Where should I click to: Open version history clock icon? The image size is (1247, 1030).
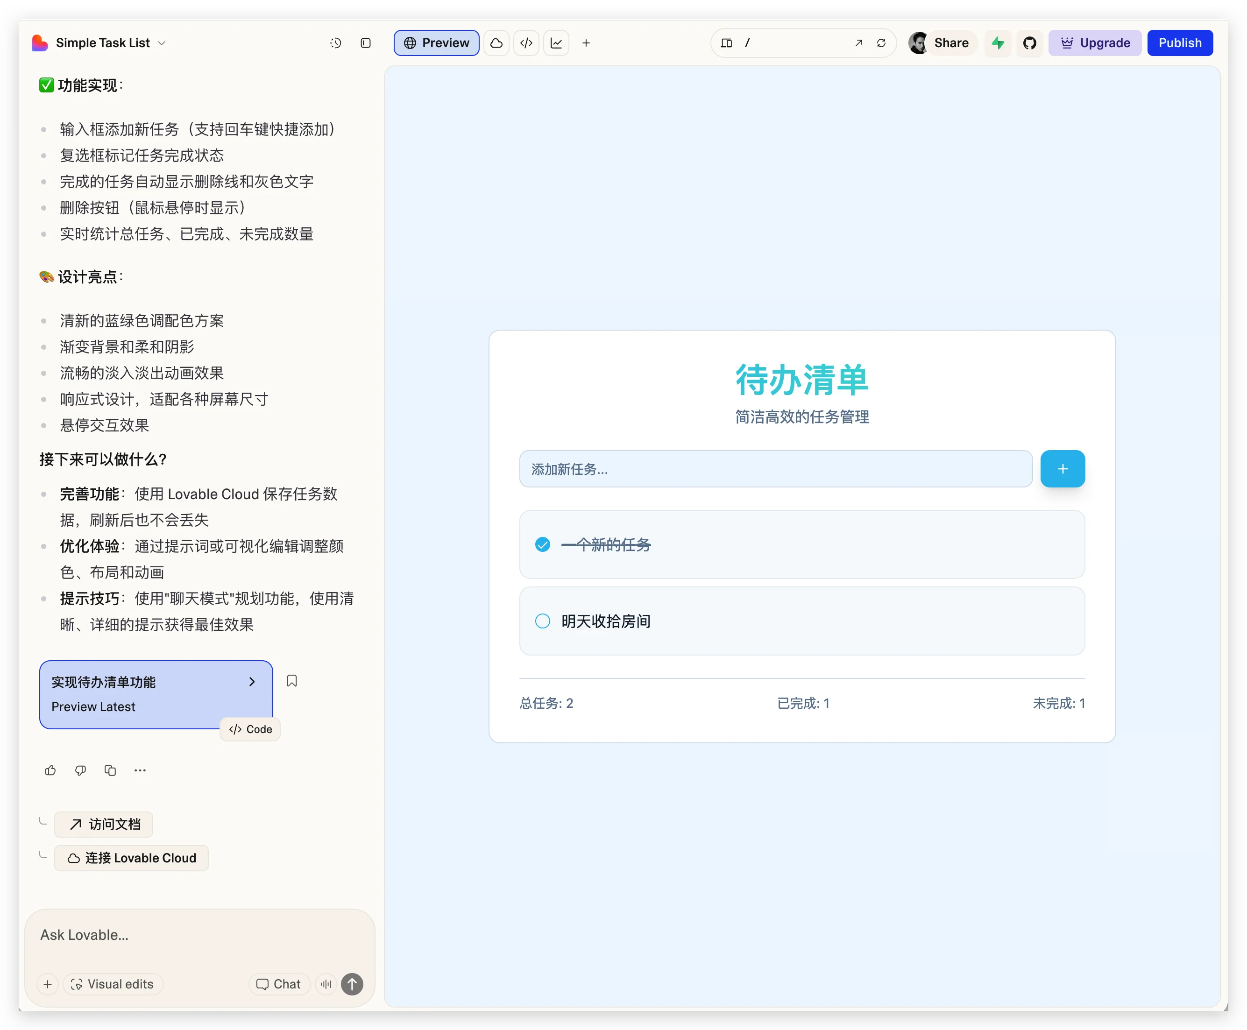click(x=335, y=42)
